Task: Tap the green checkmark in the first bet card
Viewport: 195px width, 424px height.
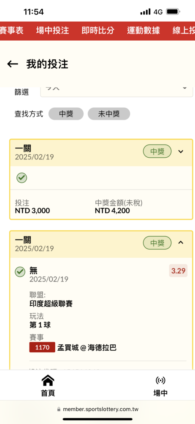Action: pos(22,178)
